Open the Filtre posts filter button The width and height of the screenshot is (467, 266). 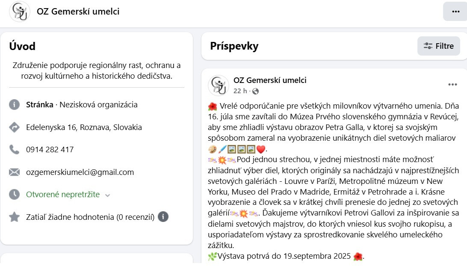click(438, 46)
